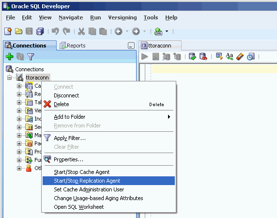Choose Disconnect from context menu

(x=108, y=95)
